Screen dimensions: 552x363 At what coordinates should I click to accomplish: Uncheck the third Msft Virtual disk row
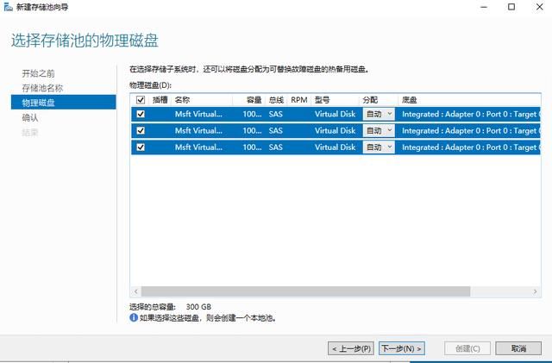click(141, 147)
